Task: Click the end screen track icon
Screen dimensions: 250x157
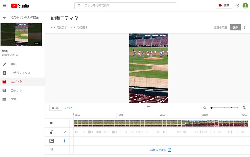Action: (x=51, y=141)
